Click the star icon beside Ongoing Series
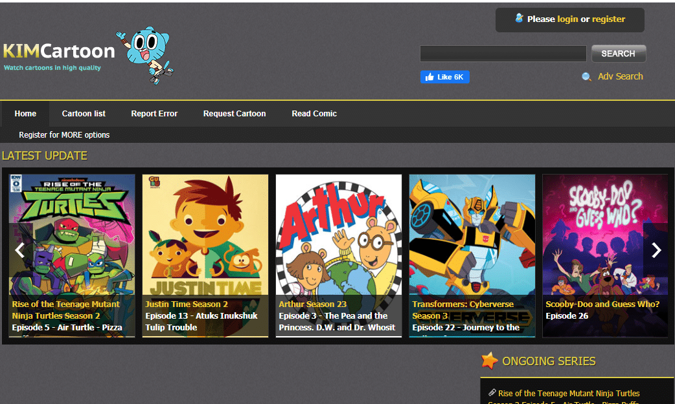 [x=490, y=361]
